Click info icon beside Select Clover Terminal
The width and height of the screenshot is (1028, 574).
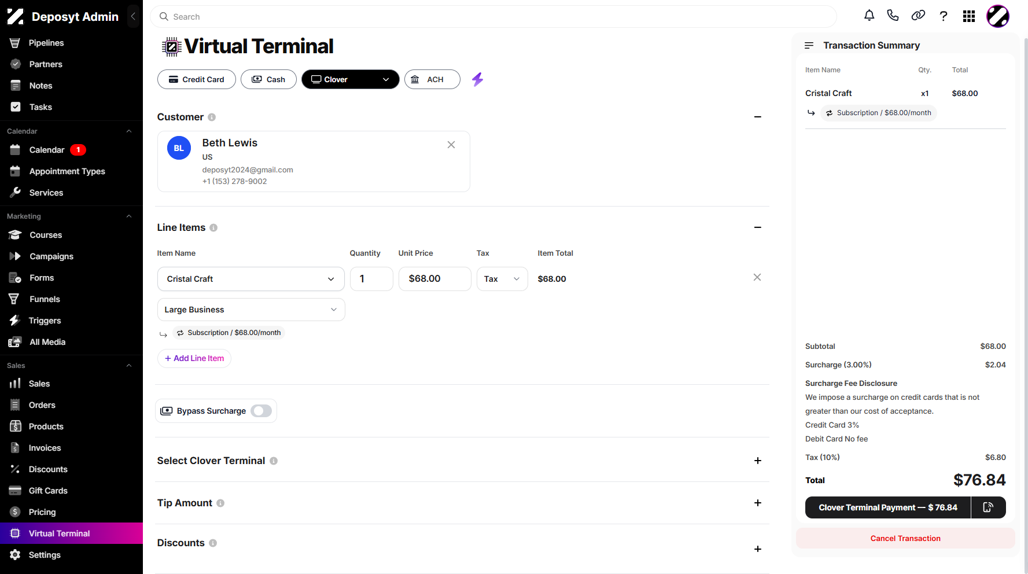(274, 461)
